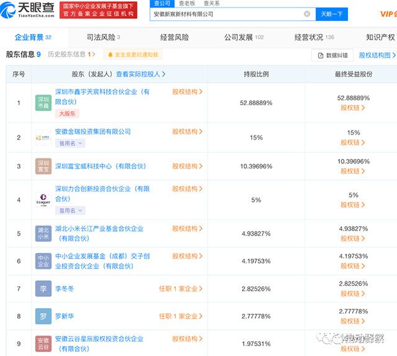
Task: Open 股权结构 for 湖北小米长江产业基金
Action: tap(187, 229)
